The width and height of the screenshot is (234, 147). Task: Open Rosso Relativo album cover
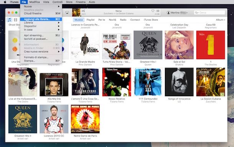click(117, 82)
